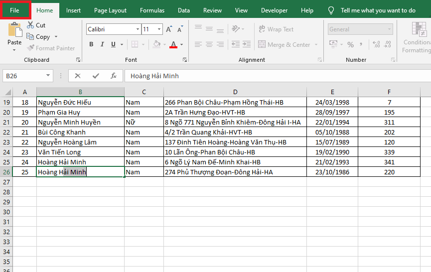
Task: Switch to the Formulas ribbon tab
Action: pyautogui.click(x=152, y=10)
